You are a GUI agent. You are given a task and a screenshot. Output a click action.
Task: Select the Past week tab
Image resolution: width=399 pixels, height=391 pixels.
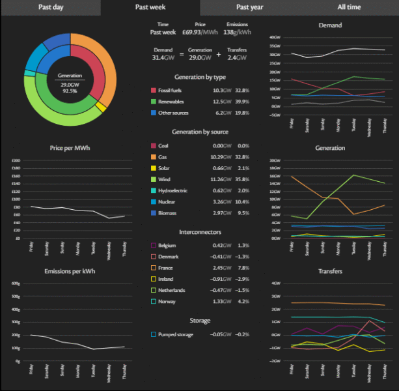tap(150, 7)
